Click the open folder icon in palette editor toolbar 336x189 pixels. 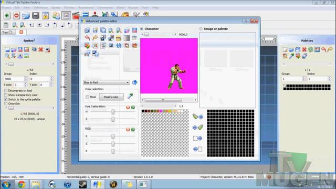[x=127, y=30]
